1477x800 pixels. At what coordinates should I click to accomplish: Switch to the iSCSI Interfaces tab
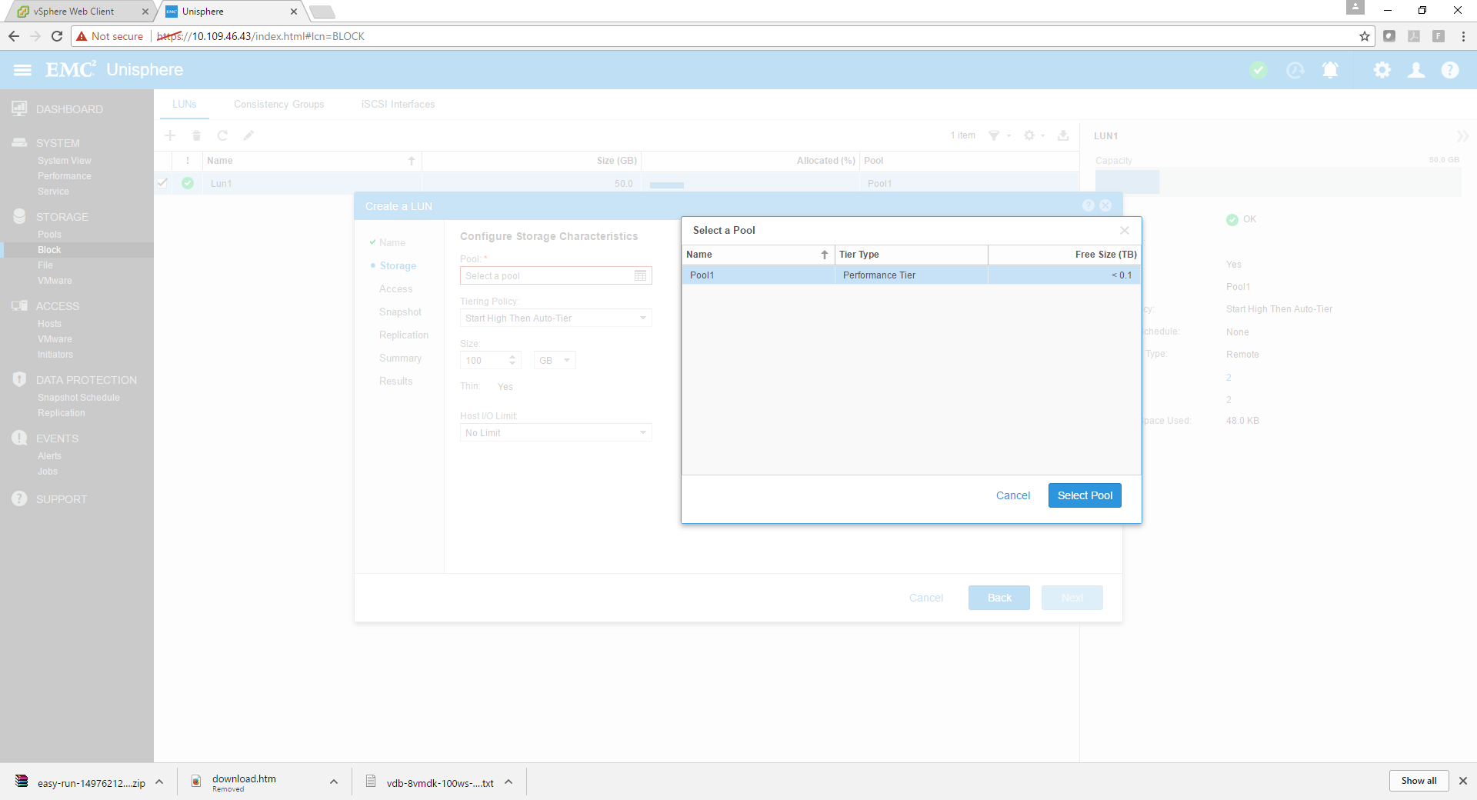[398, 104]
